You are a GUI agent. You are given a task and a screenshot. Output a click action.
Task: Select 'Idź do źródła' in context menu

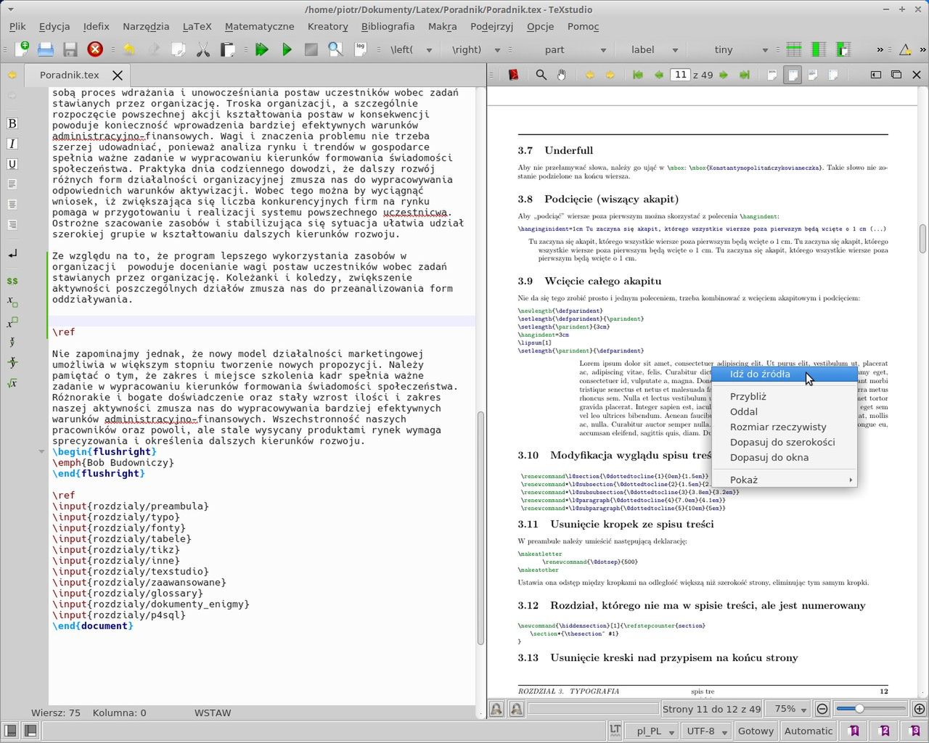pyautogui.click(x=760, y=374)
